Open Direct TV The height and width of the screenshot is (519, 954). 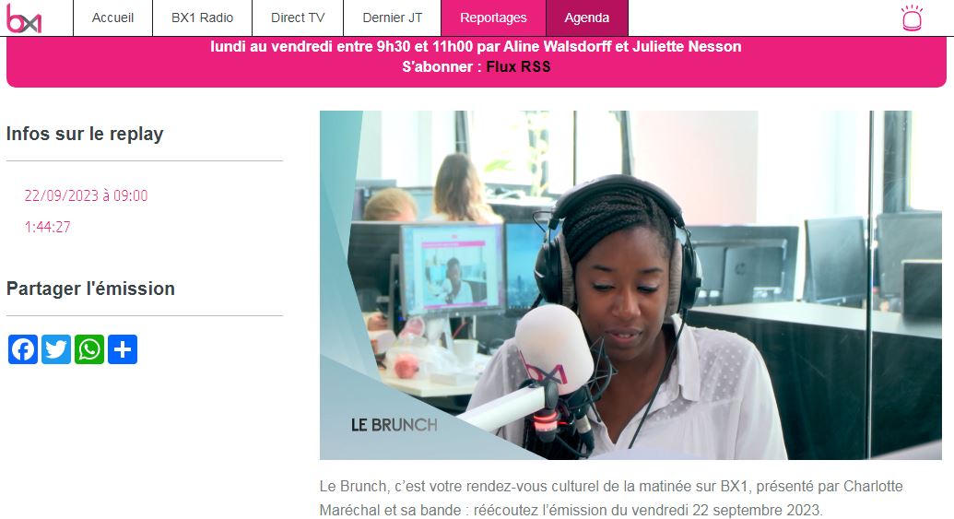[x=298, y=18]
